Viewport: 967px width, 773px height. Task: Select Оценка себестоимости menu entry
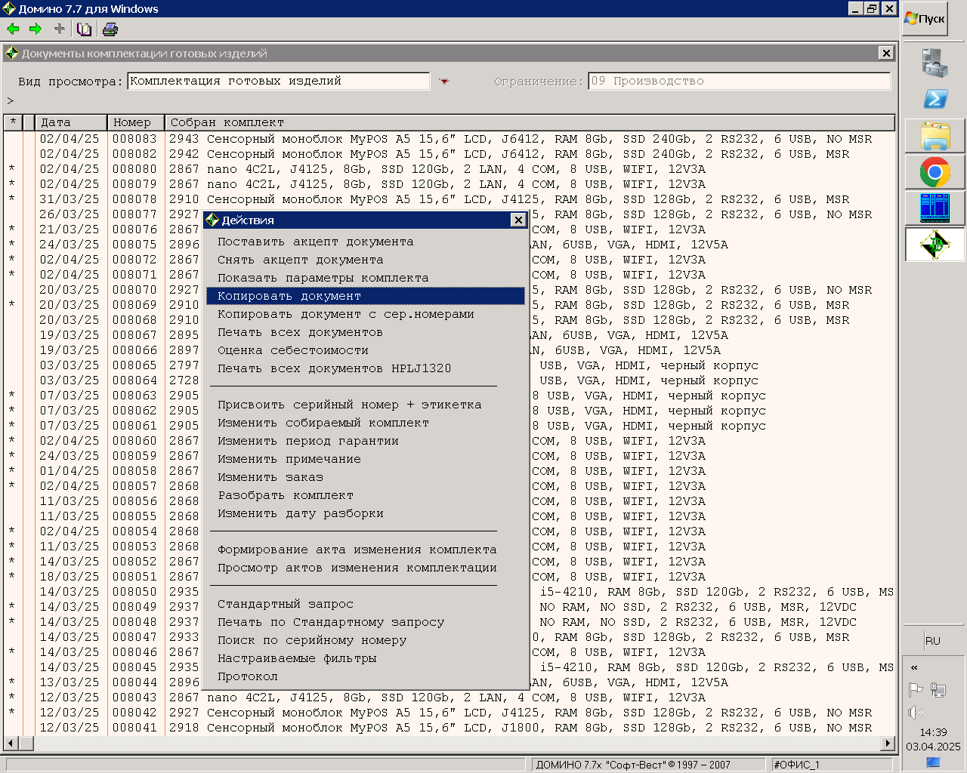click(293, 350)
